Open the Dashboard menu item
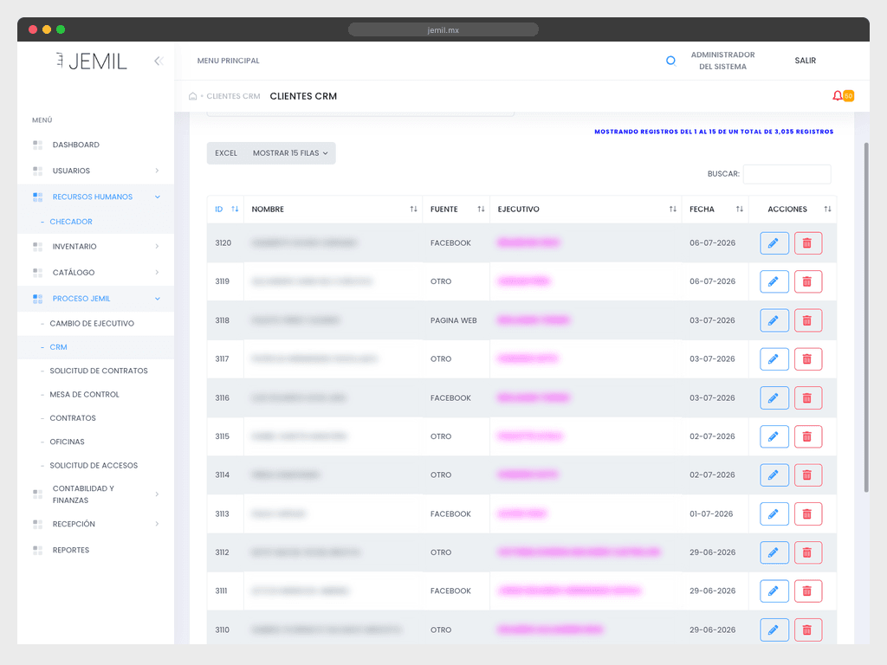Image resolution: width=887 pixels, height=665 pixels. click(x=76, y=145)
